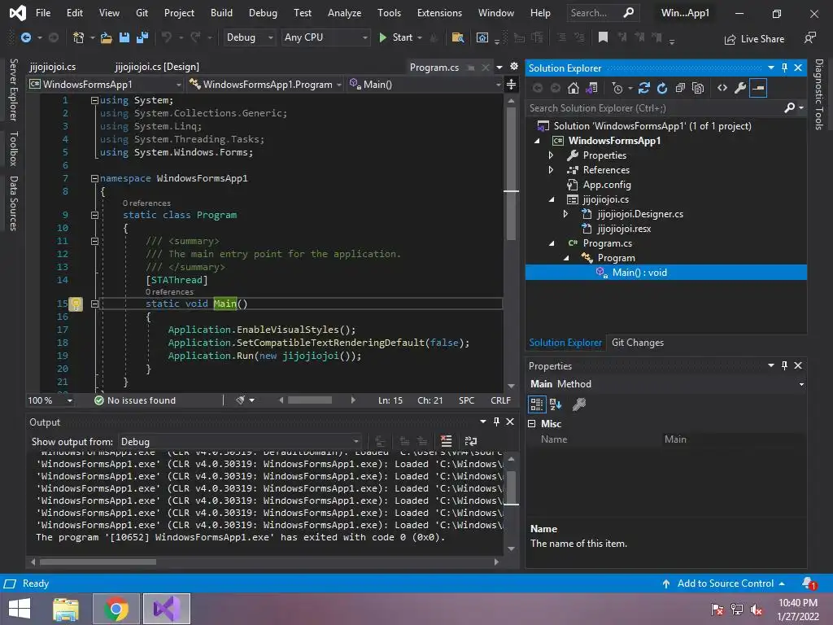Image resolution: width=833 pixels, height=625 pixels.
Task: Click the editor settings gear icon
Action: (514, 67)
